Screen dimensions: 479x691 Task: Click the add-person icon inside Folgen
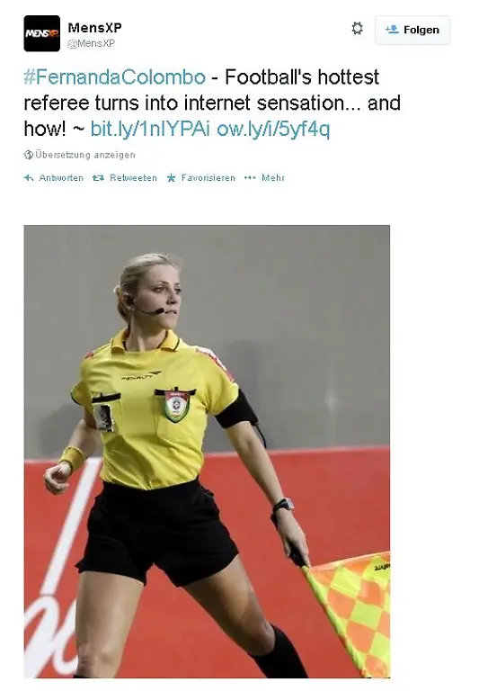point(392,30)
